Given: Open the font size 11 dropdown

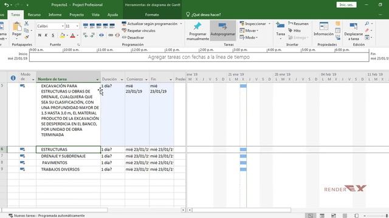Looking at the screenshot, I should click(x=77, y=26).
